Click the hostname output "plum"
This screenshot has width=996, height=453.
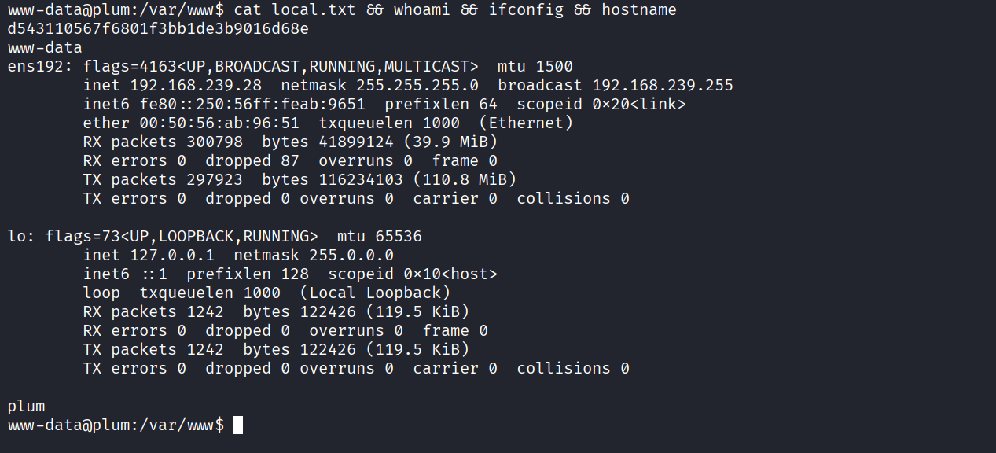pyautogui.click(x=26, y=407)
